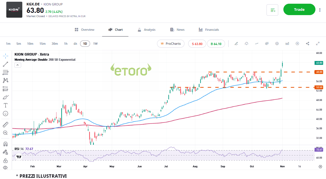Image resolution: width=326 pixels, height=179 pixels.
Task: Open chart settings gear
Action: (x=277, y=44)
